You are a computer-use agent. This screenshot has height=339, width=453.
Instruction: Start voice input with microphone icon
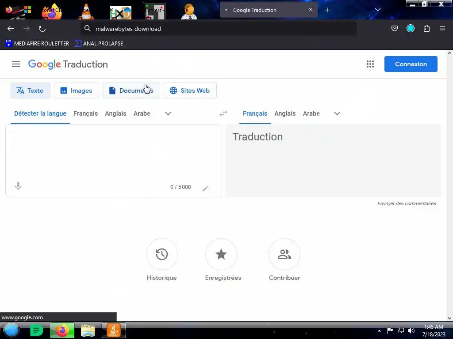(18, 186)
